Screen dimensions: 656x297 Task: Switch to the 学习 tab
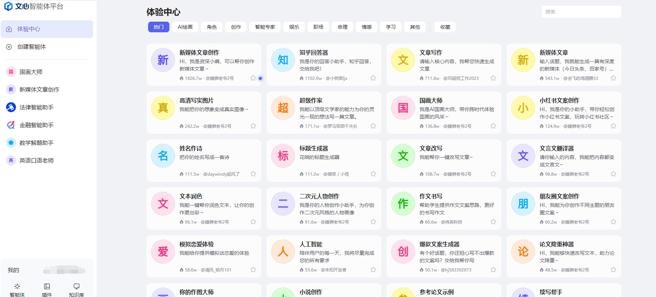(391, 27)
